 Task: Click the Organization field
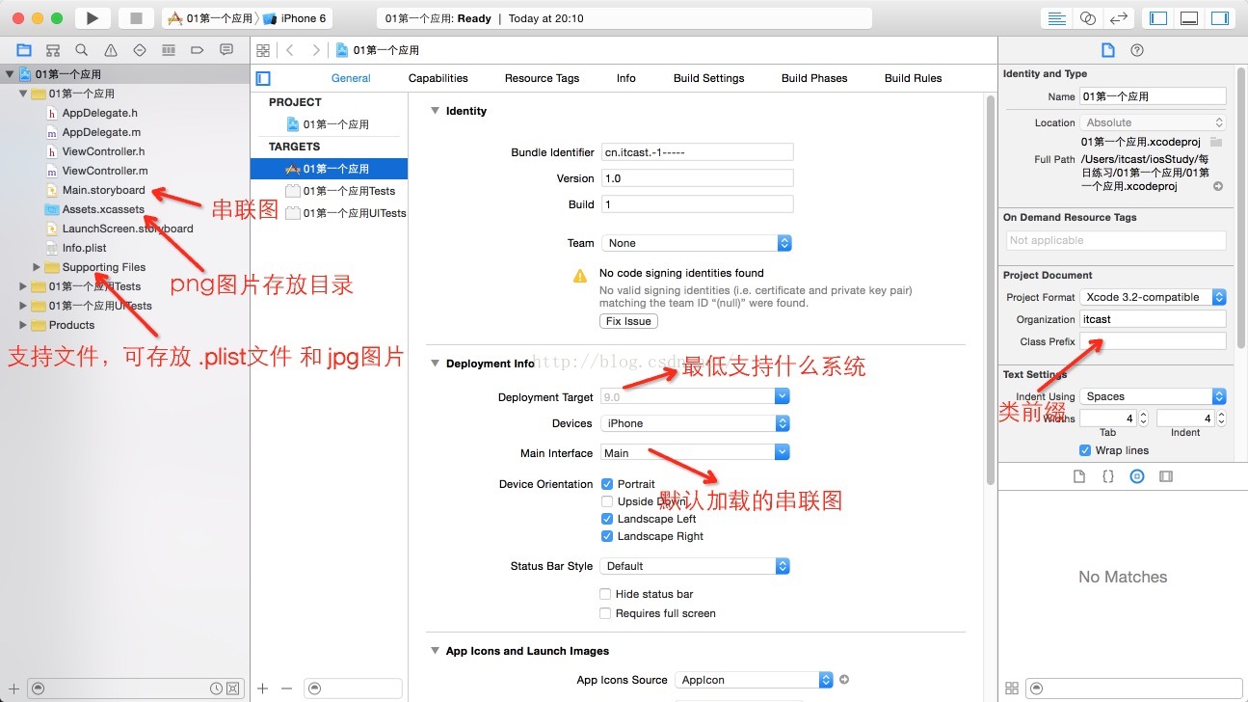1153,319
